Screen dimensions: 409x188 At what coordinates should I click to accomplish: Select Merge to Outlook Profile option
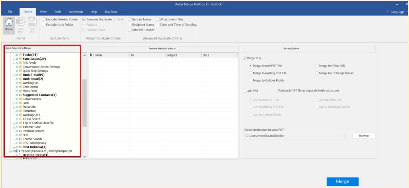(251, 81)
